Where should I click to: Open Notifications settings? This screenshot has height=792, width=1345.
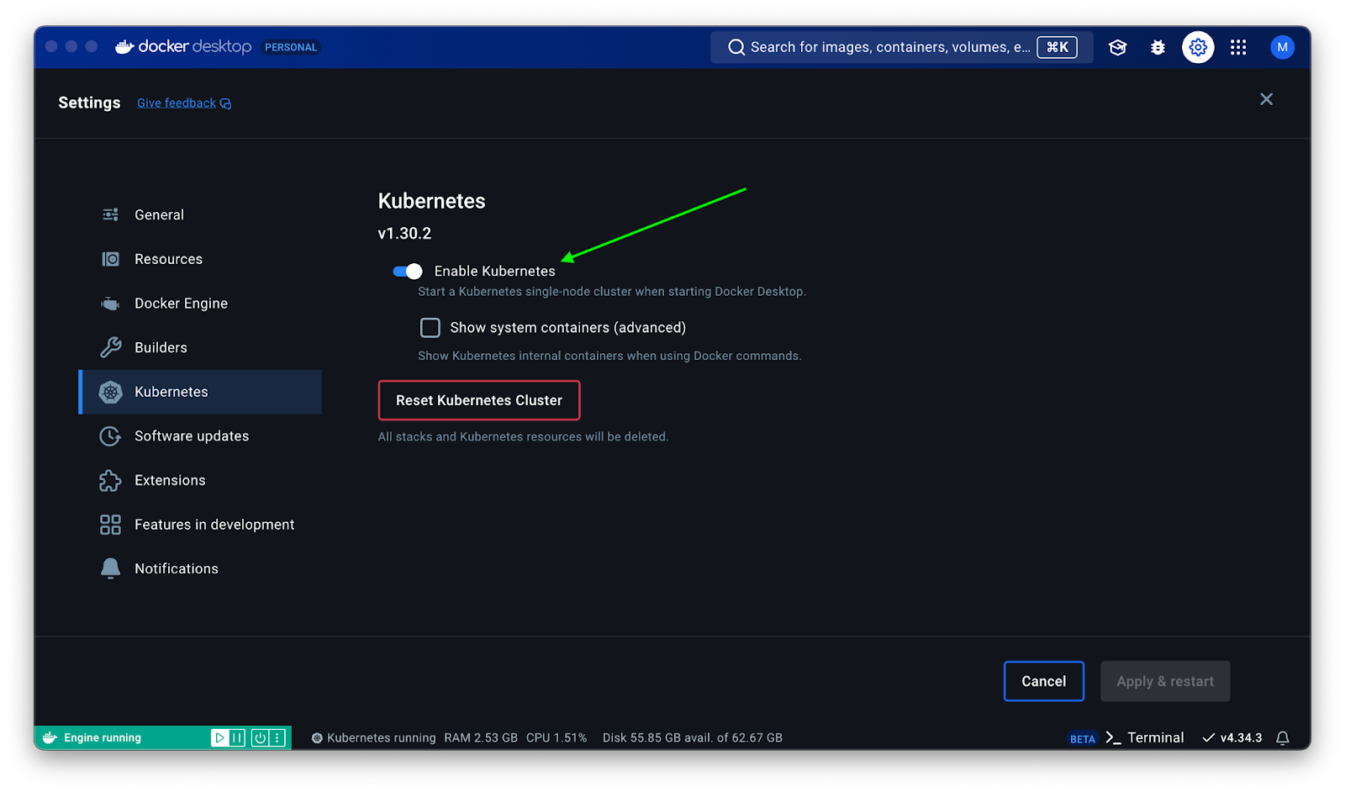tap(200, 569)
